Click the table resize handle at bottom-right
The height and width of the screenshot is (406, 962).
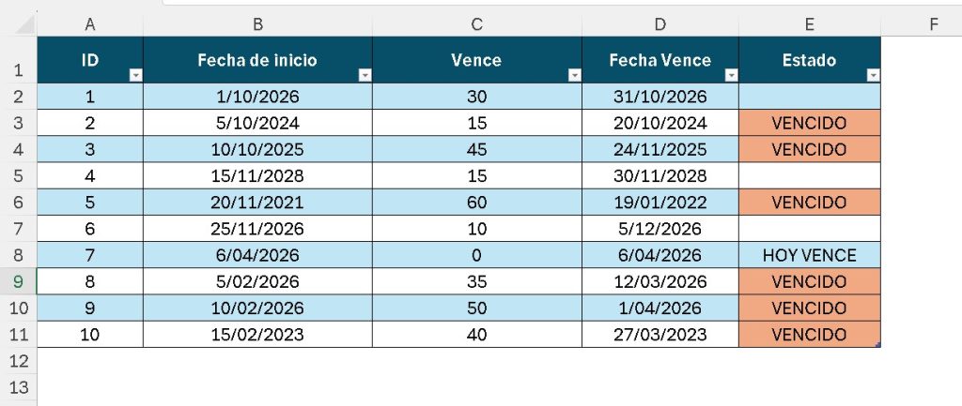877,345
